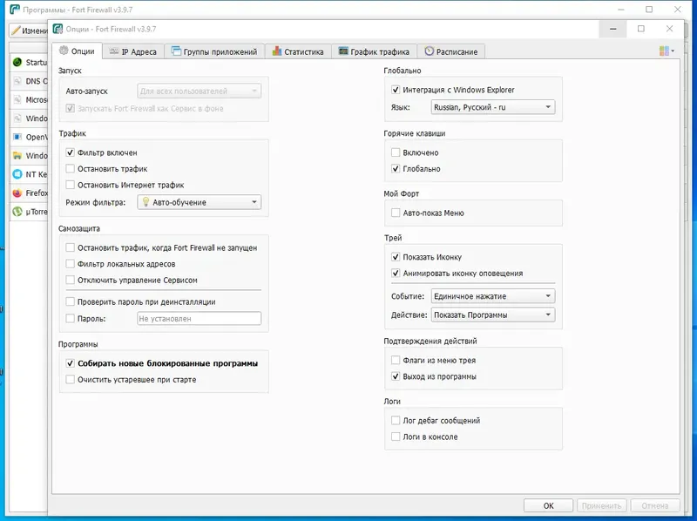Uncheck Собирать новые блокированные программы
This screenshot has height=521, width=697.
(x=70, y=363)
